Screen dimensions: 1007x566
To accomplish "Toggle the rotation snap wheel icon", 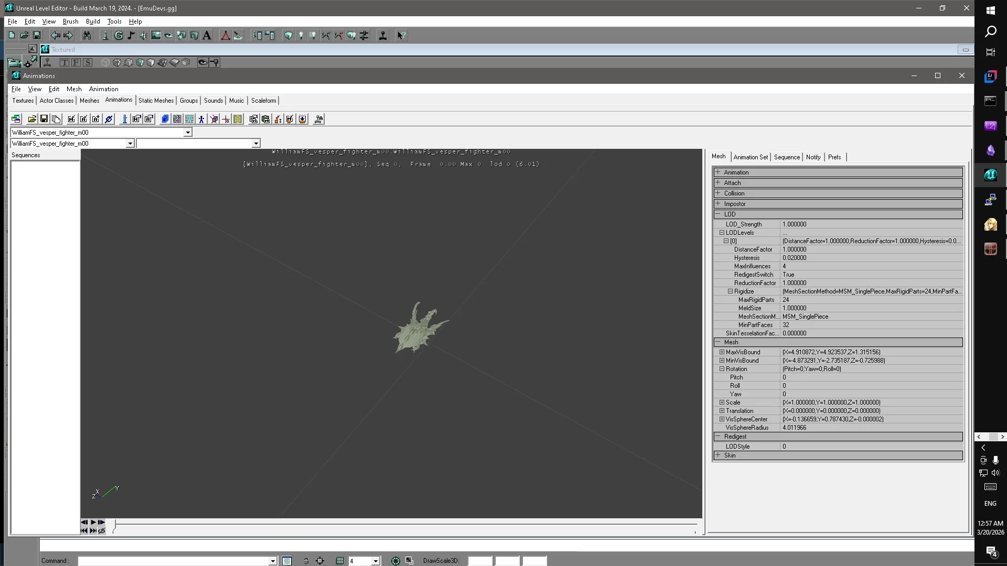I will (395, 561).
